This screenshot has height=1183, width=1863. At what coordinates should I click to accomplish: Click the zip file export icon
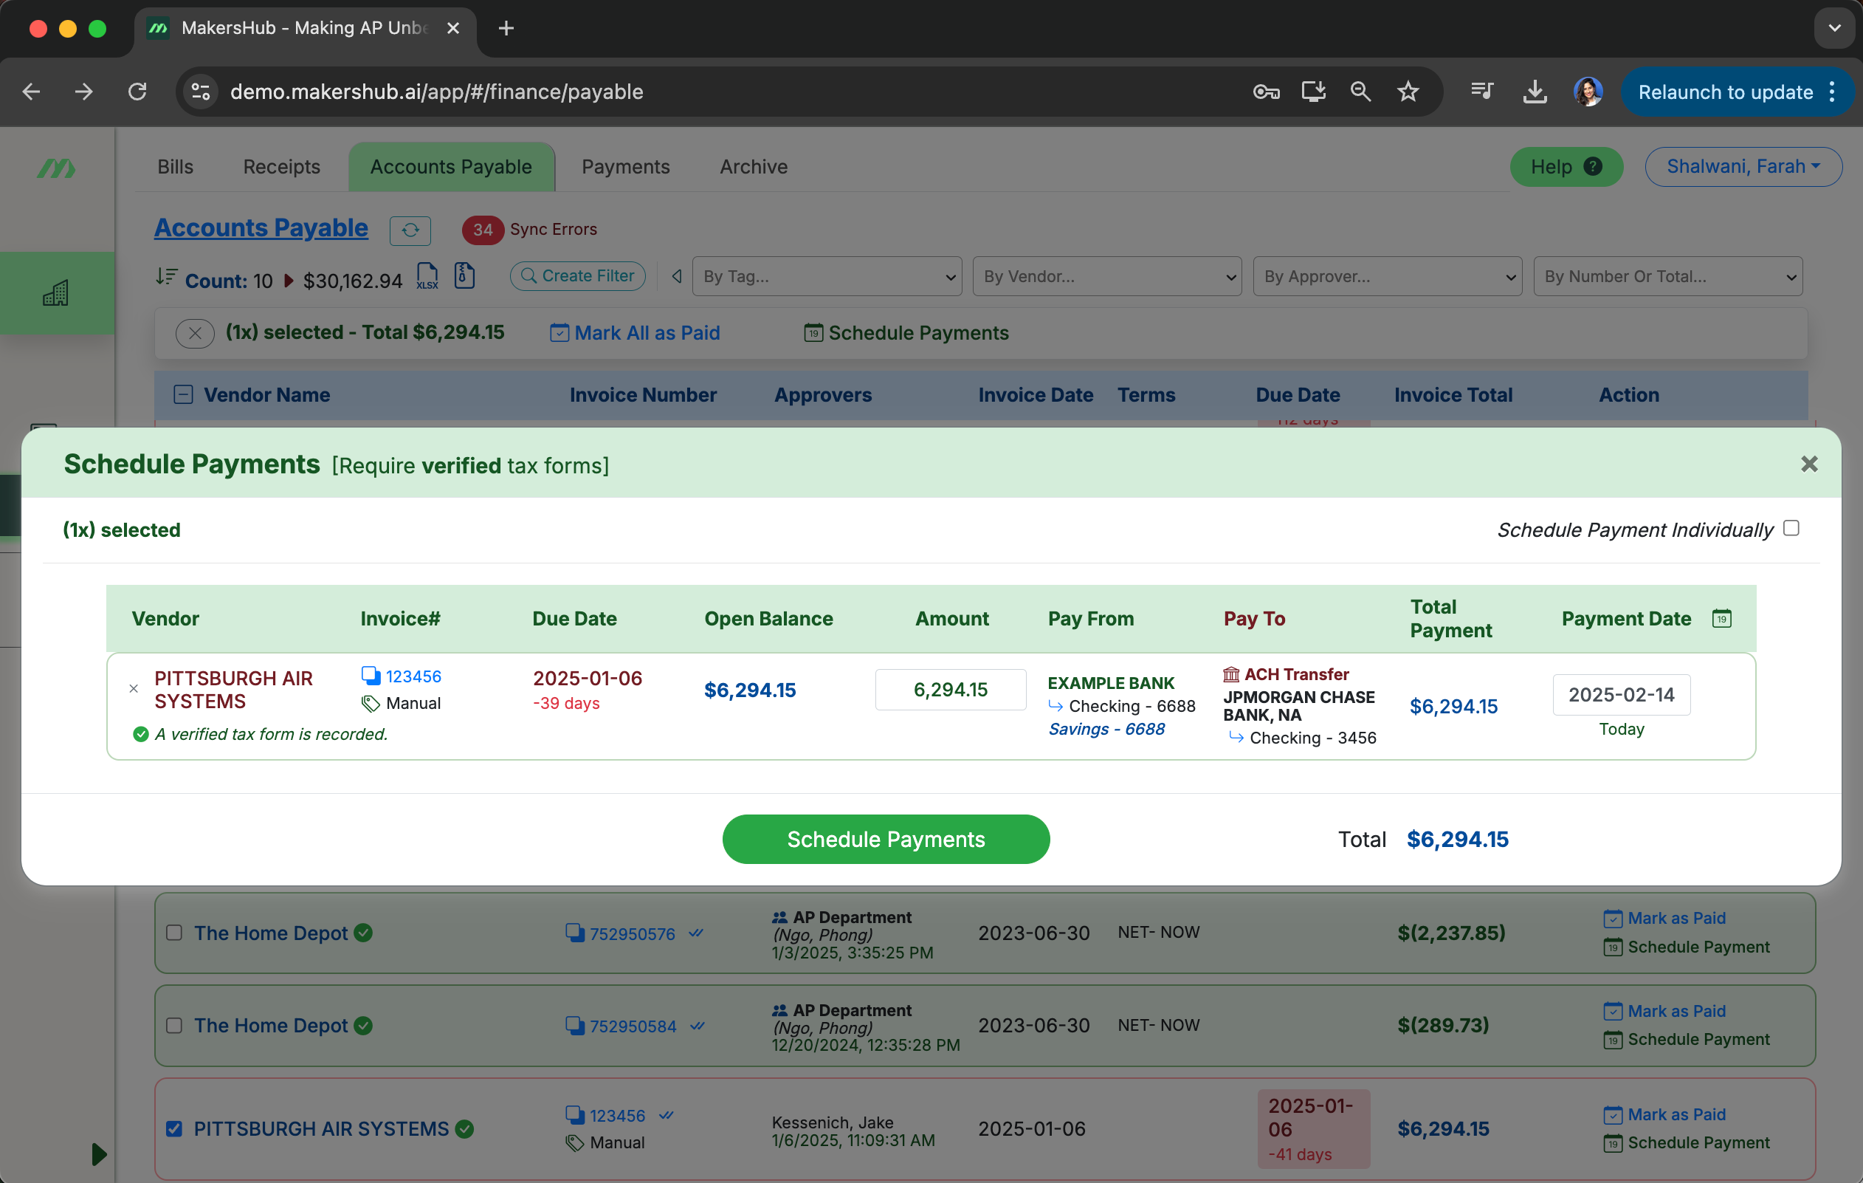click(x=464, y=275)
